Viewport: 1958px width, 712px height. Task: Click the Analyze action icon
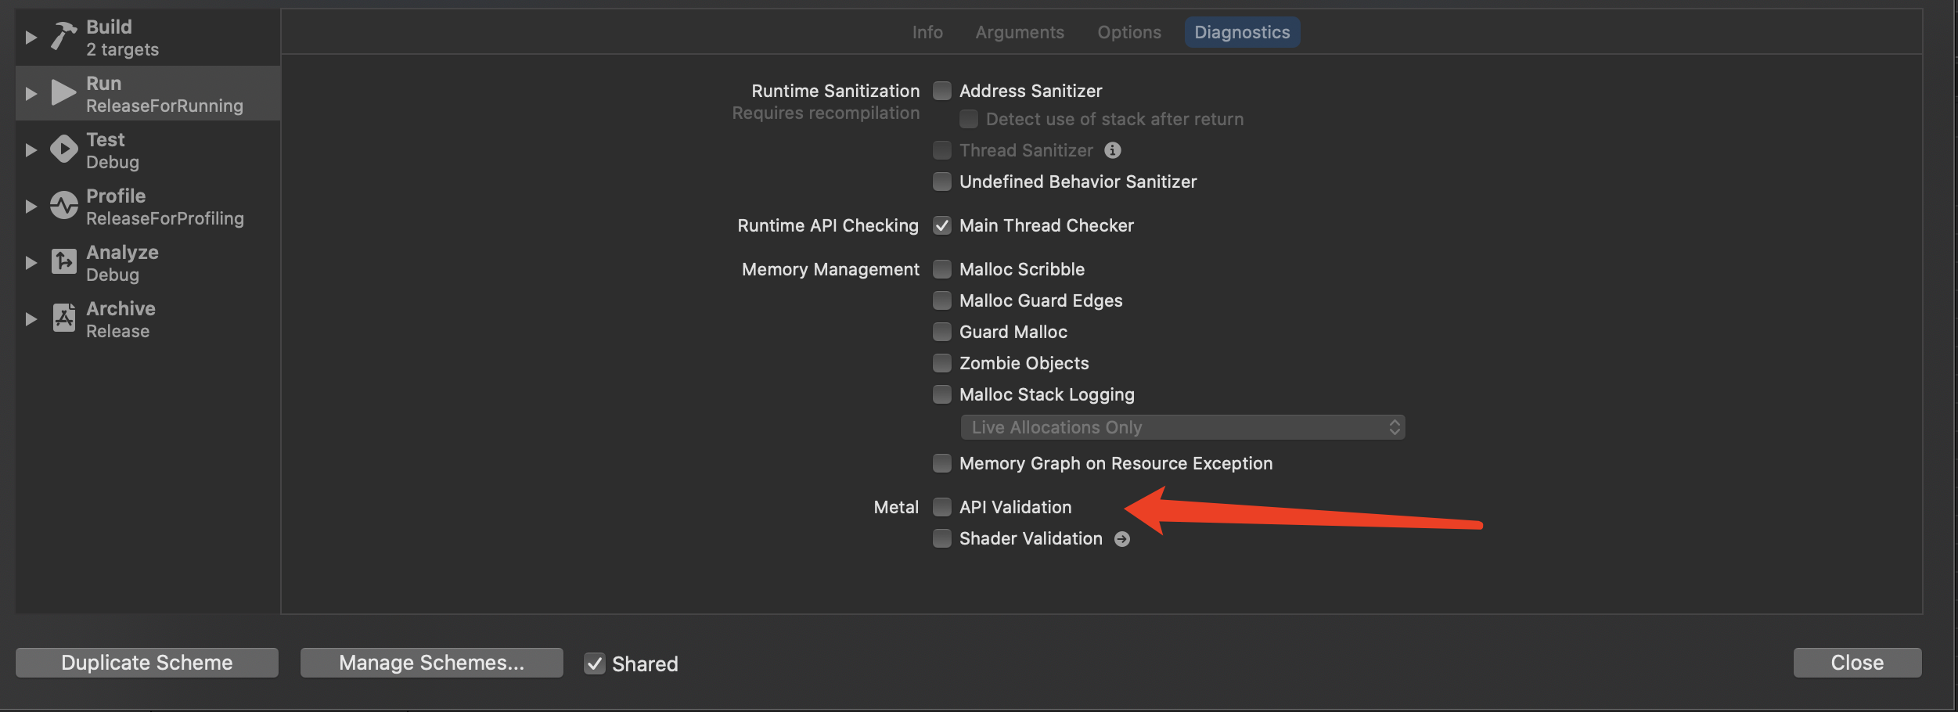click(x=63, y=262)
